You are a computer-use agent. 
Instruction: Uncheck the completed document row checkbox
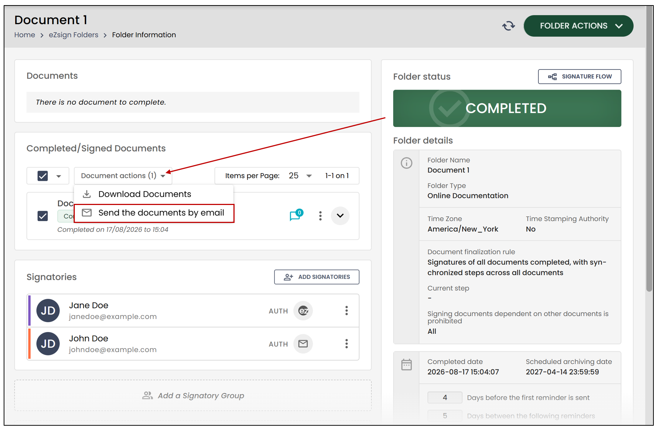43,216
